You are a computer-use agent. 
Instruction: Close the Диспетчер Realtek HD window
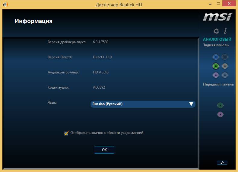click(229, 3)
